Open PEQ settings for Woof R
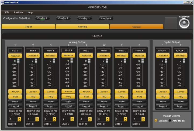Screen dimensions: 194x131 [x=68, y=96]
